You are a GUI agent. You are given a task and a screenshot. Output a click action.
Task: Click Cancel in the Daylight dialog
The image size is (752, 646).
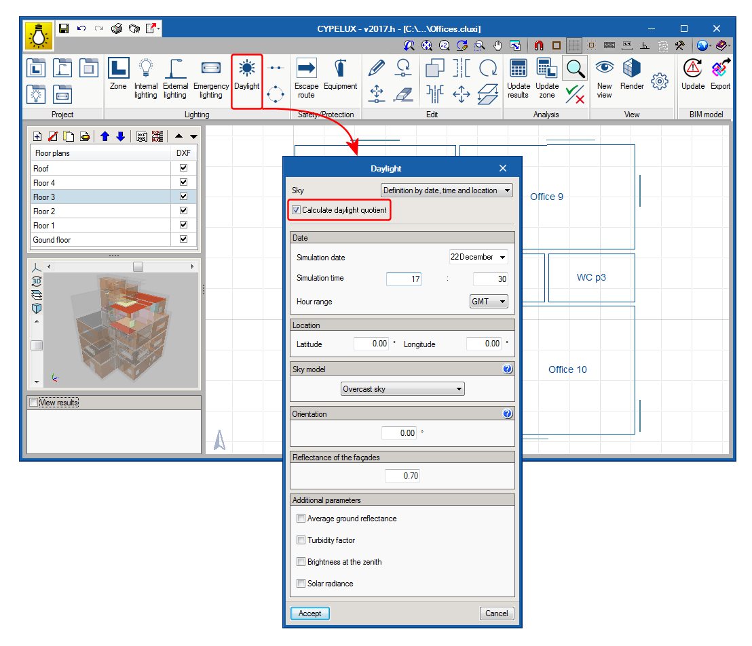(x=496, y=613)
